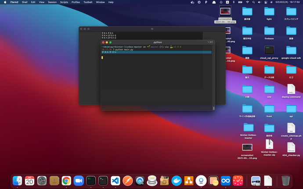This screenshot has height=189, width=303.
Task: Launch QuickTime Player from the Dock
Action: point(140,181)
